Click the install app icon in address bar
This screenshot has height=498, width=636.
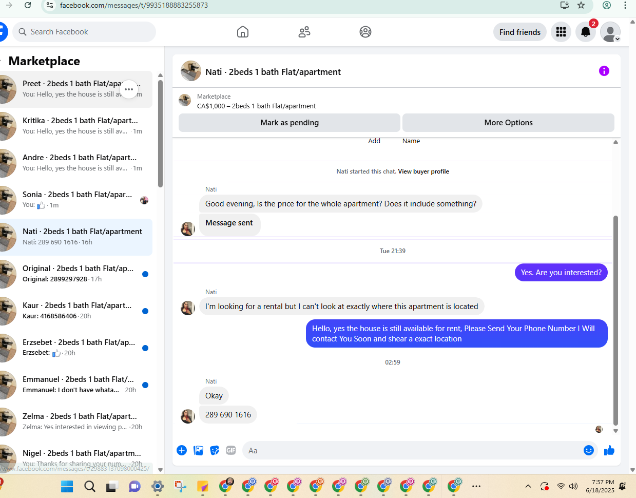565,5
